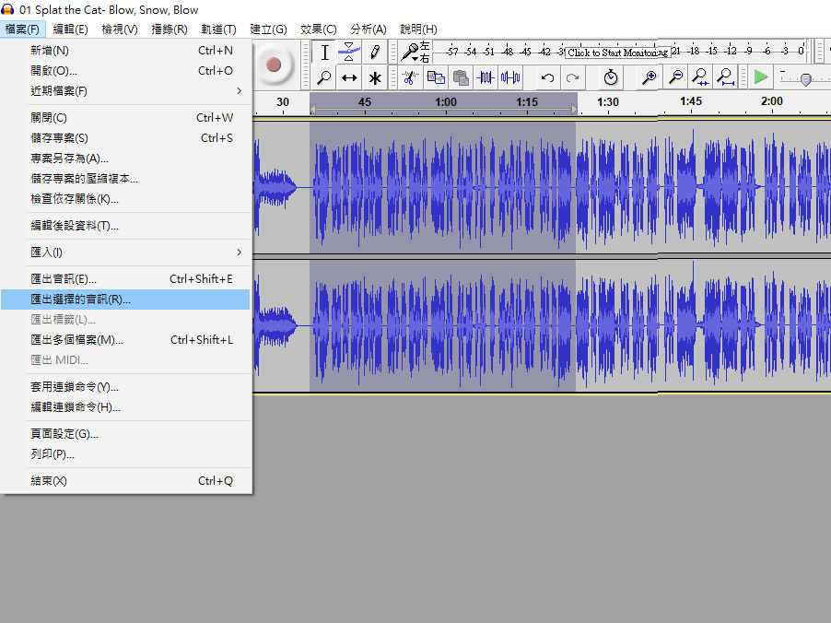Click the Silence audio icon
Image resolution: width=831 pixels, height=623 pixels.
pos(509,78)
